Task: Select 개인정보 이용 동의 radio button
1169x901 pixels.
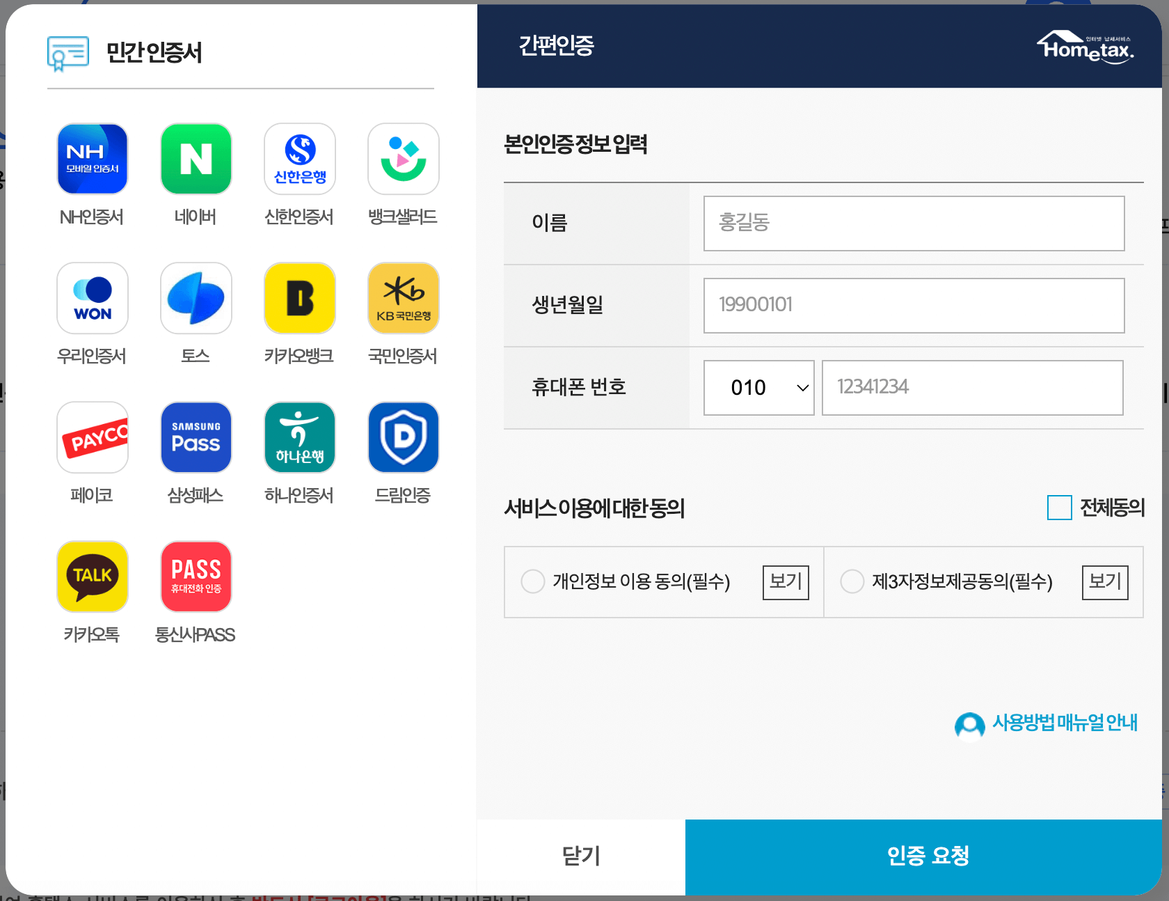Action: pyautogui.click(x=532, y=581)
